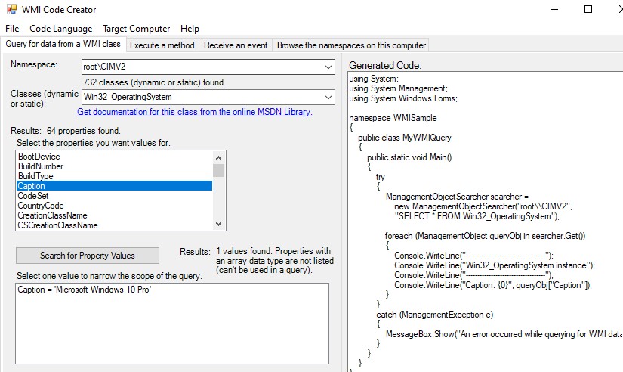Screen dimensions: 623x372
Task: Open the File menu
Action: [x=12, y=29]
